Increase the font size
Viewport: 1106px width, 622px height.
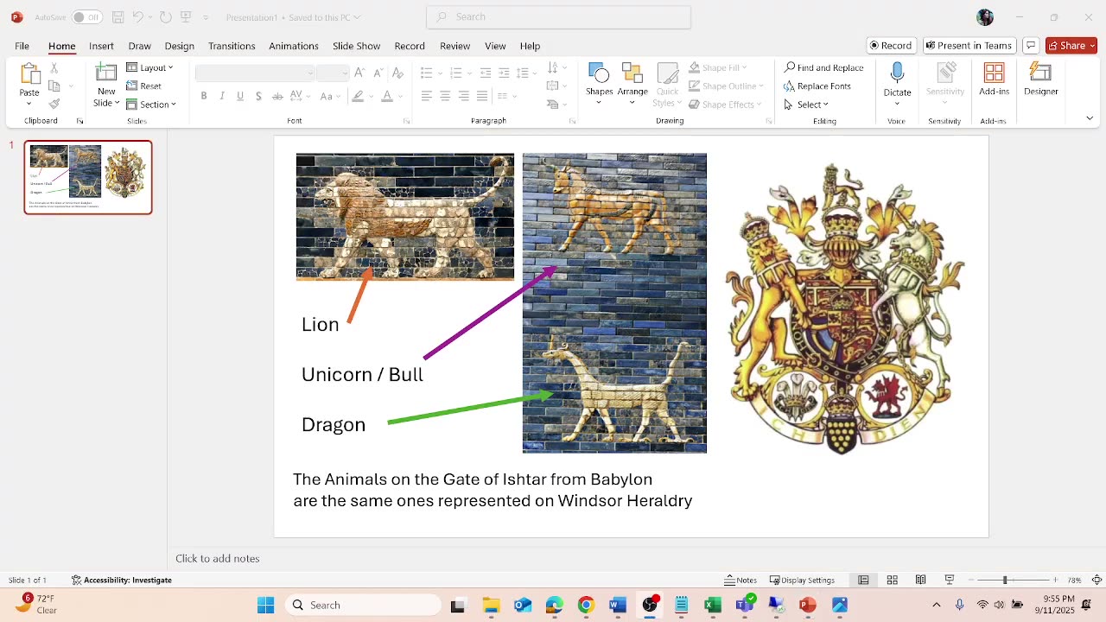pos(359,73)
